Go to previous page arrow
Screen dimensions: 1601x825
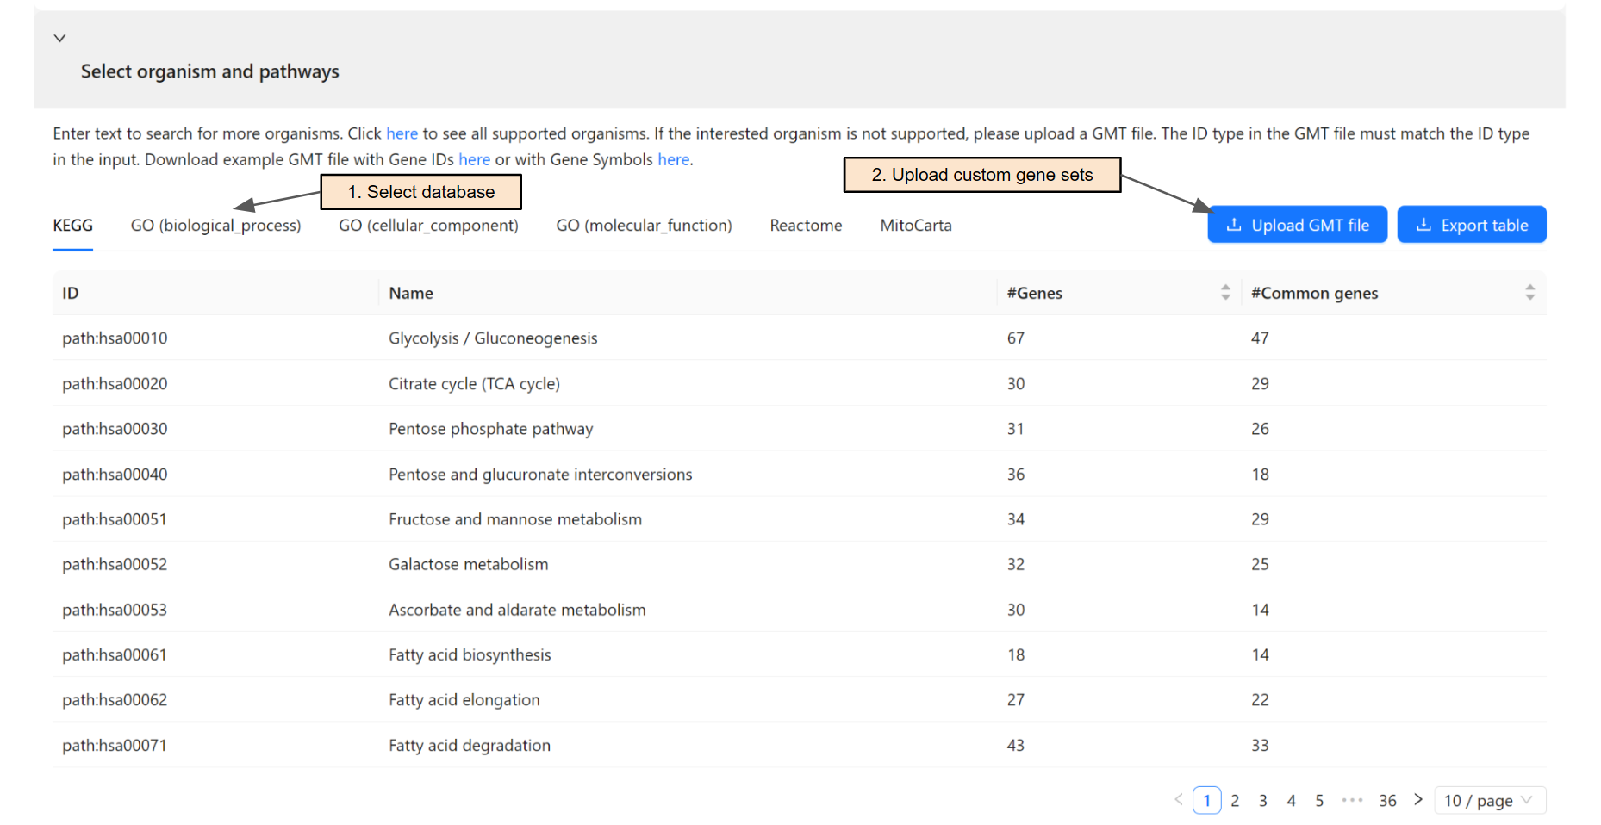click(x=1178, y=800)
